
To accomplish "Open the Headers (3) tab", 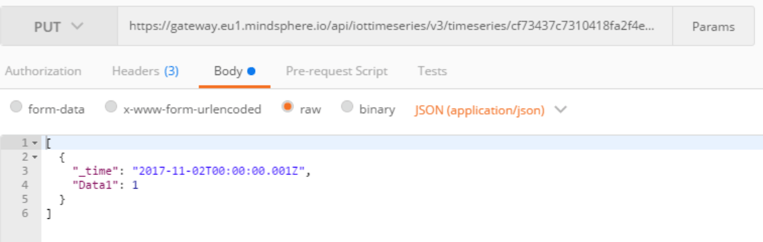I will click(x=145, y=71).
